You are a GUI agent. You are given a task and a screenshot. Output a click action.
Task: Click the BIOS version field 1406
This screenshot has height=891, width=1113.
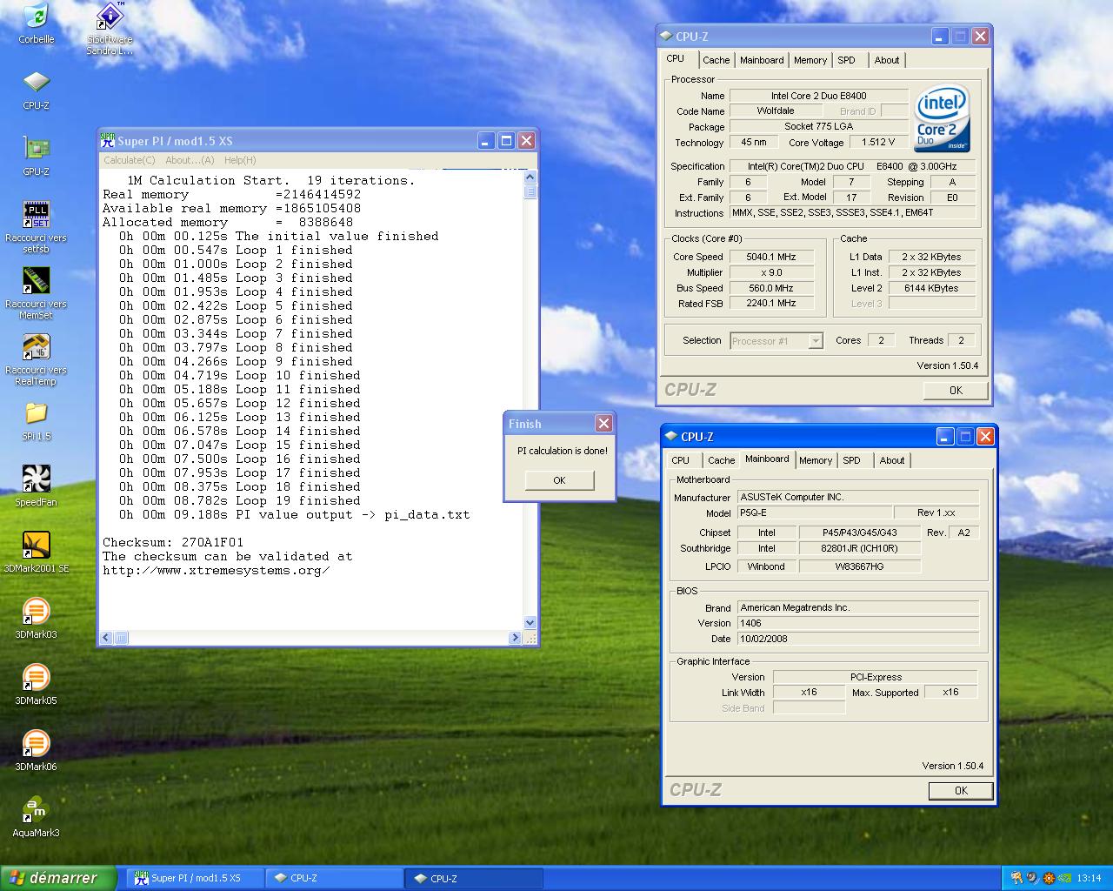coord(858,623)
